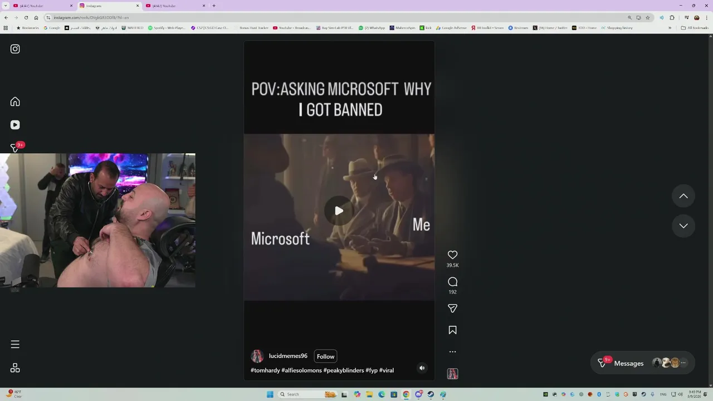
Task: Open the Google AdSense bookmark
Action: (452, 28)
